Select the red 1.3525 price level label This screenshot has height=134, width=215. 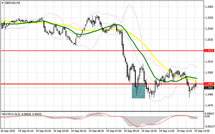(x=209, y=51)
